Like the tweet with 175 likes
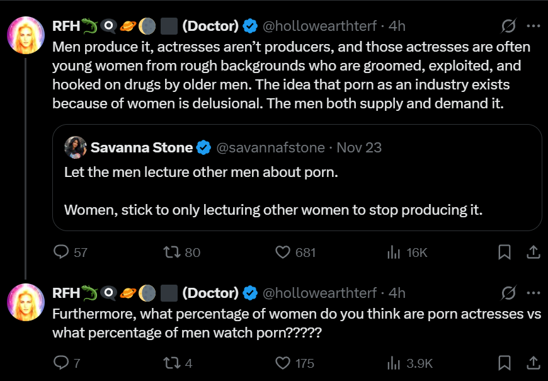 [x=283, y=363]
